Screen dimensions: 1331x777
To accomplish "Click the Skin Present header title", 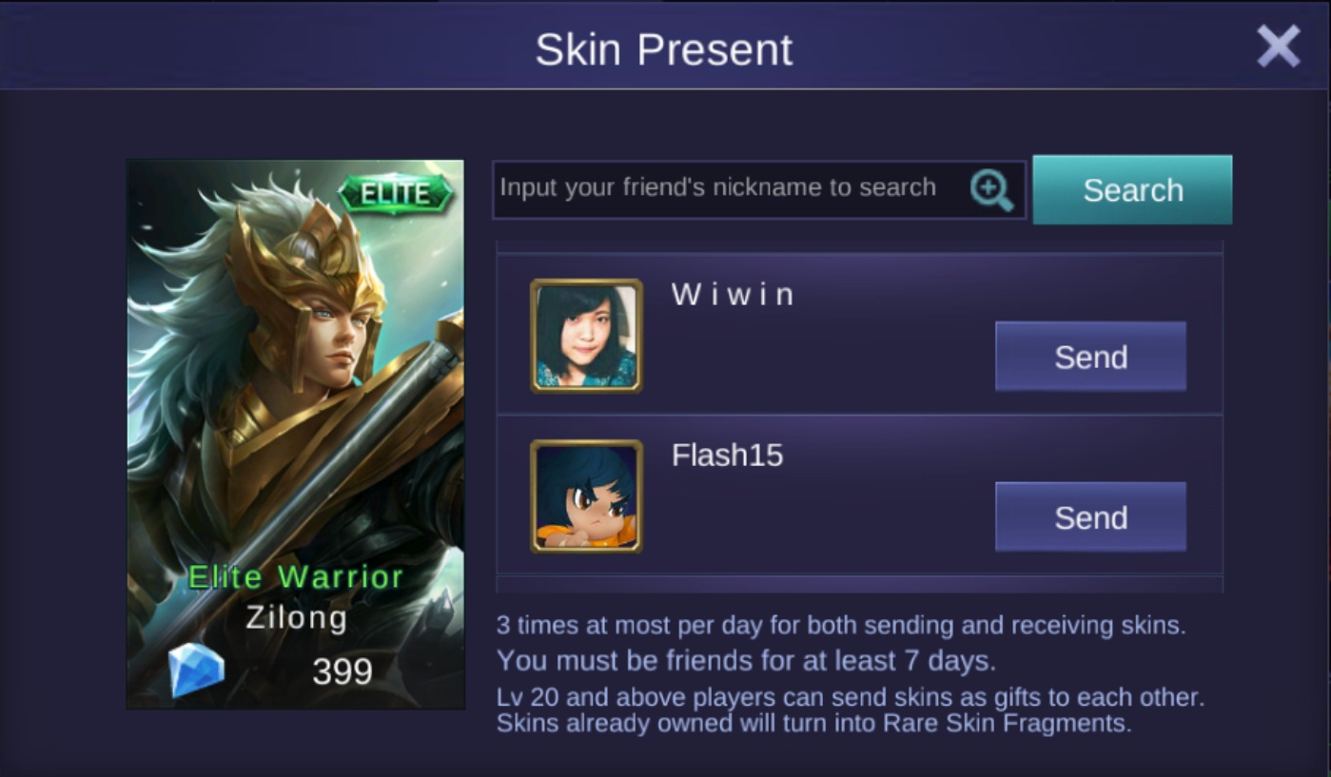I will (664, 49).
